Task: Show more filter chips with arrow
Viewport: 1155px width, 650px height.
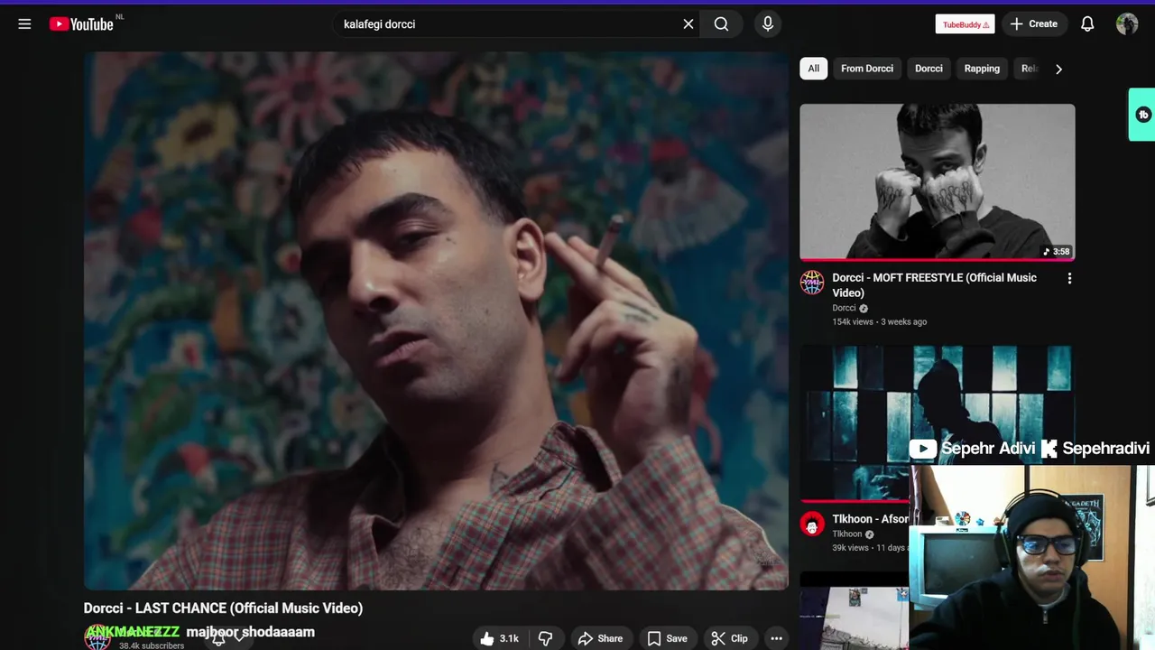Action: pos(1058,69)
